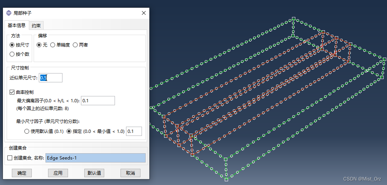
Task: Choose the 按个数 method option
Action: pyautogui.click(x=12, y=54)
